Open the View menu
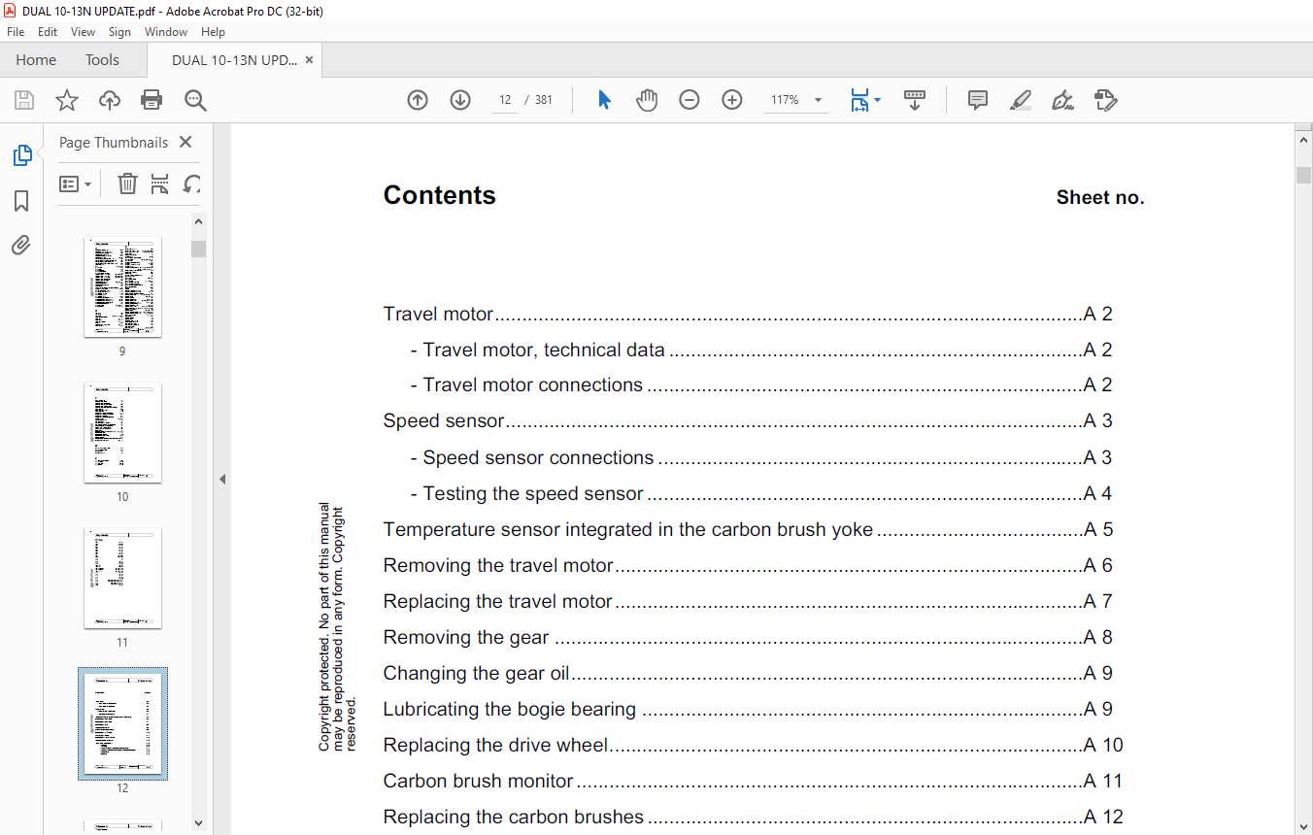 tap(83, 32)
